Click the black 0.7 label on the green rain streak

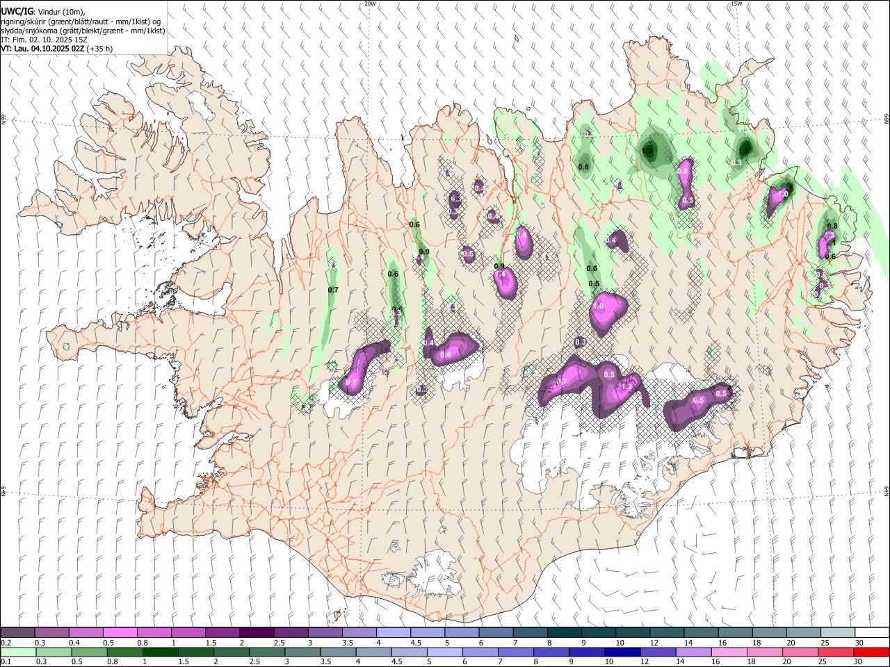coord(333,290)
